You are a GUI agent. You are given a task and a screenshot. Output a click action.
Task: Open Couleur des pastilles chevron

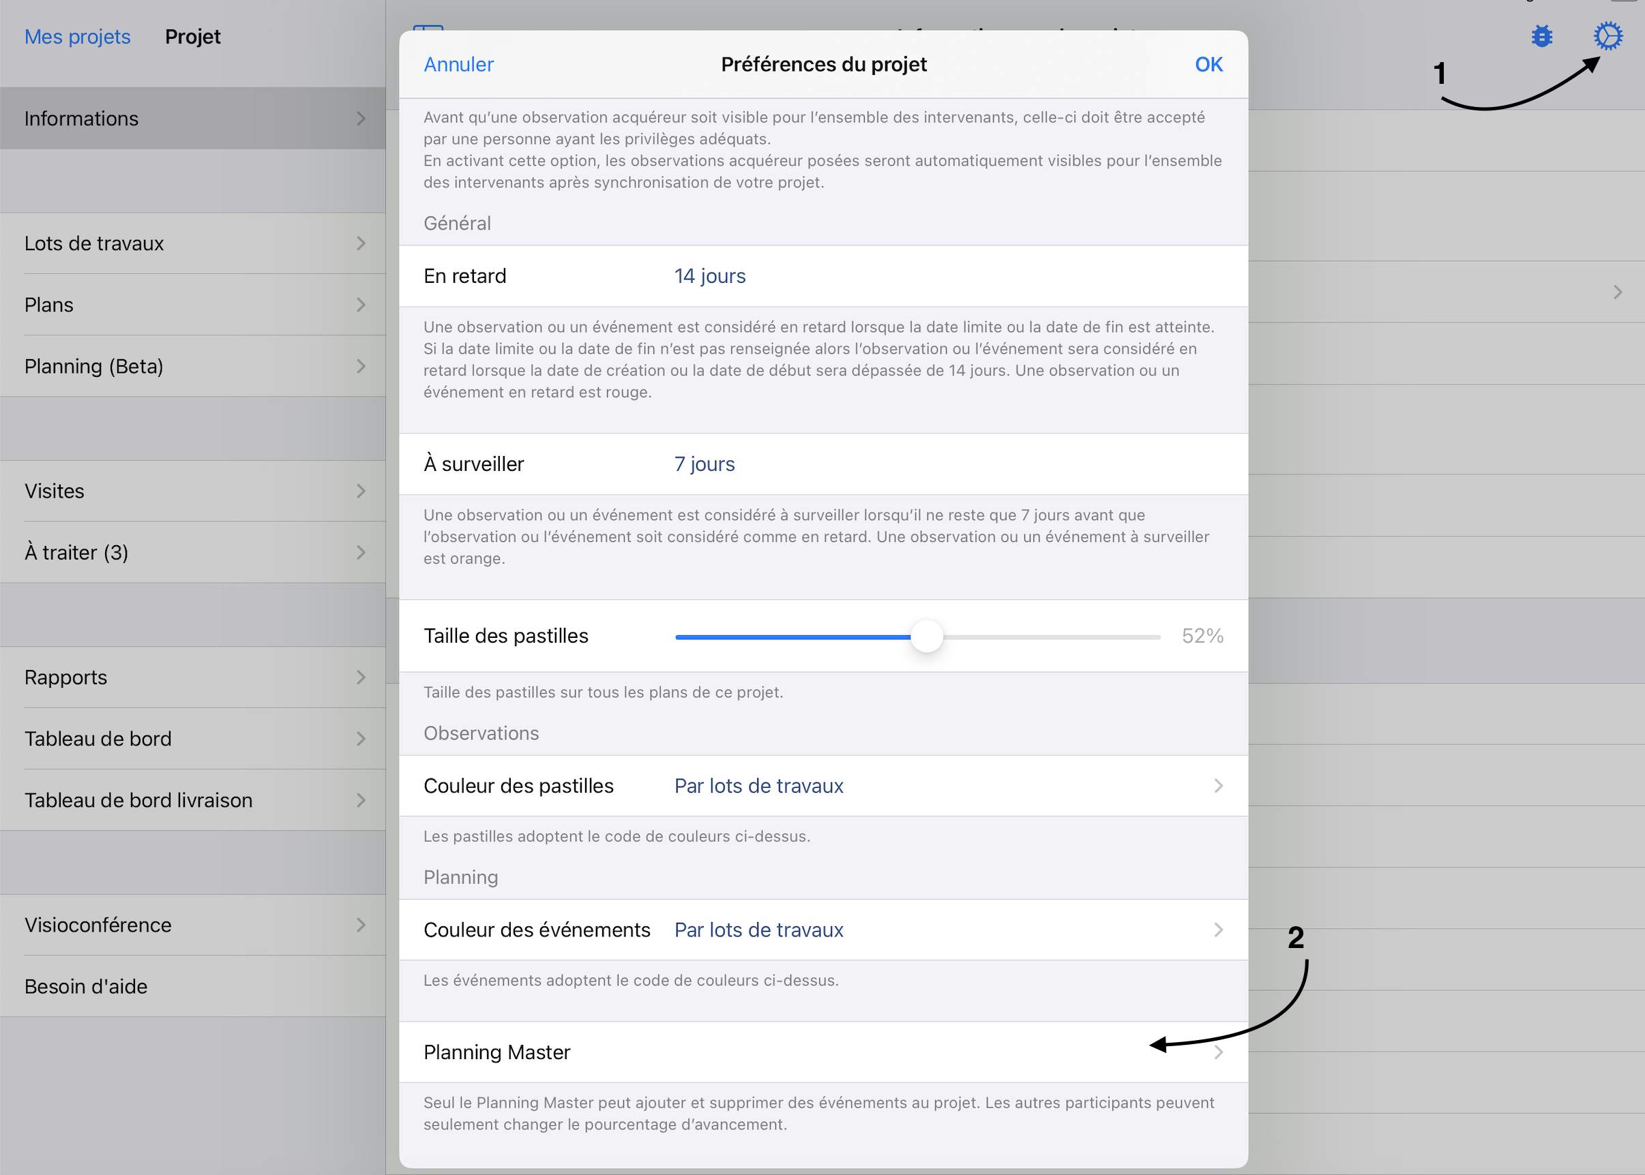(1218, 786)
